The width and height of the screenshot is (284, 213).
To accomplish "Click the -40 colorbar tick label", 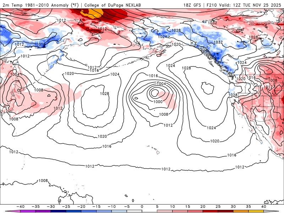I will coord(21,207).
